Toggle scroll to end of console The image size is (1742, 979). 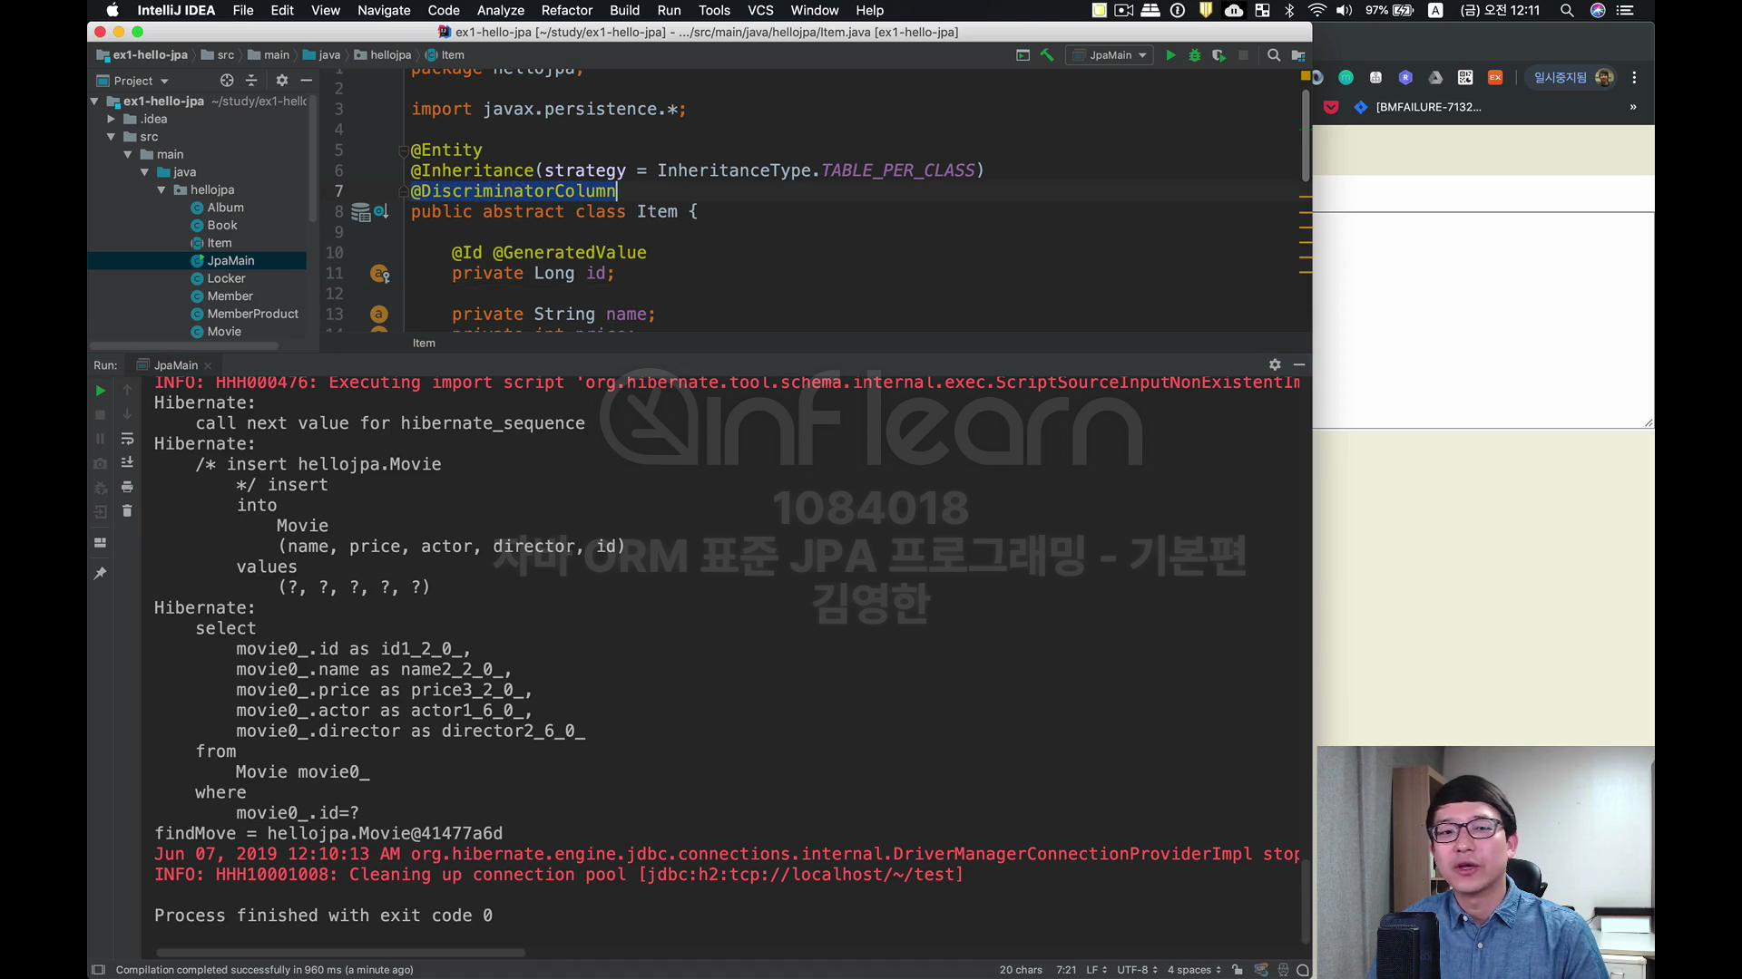click(x=127, y=462)
